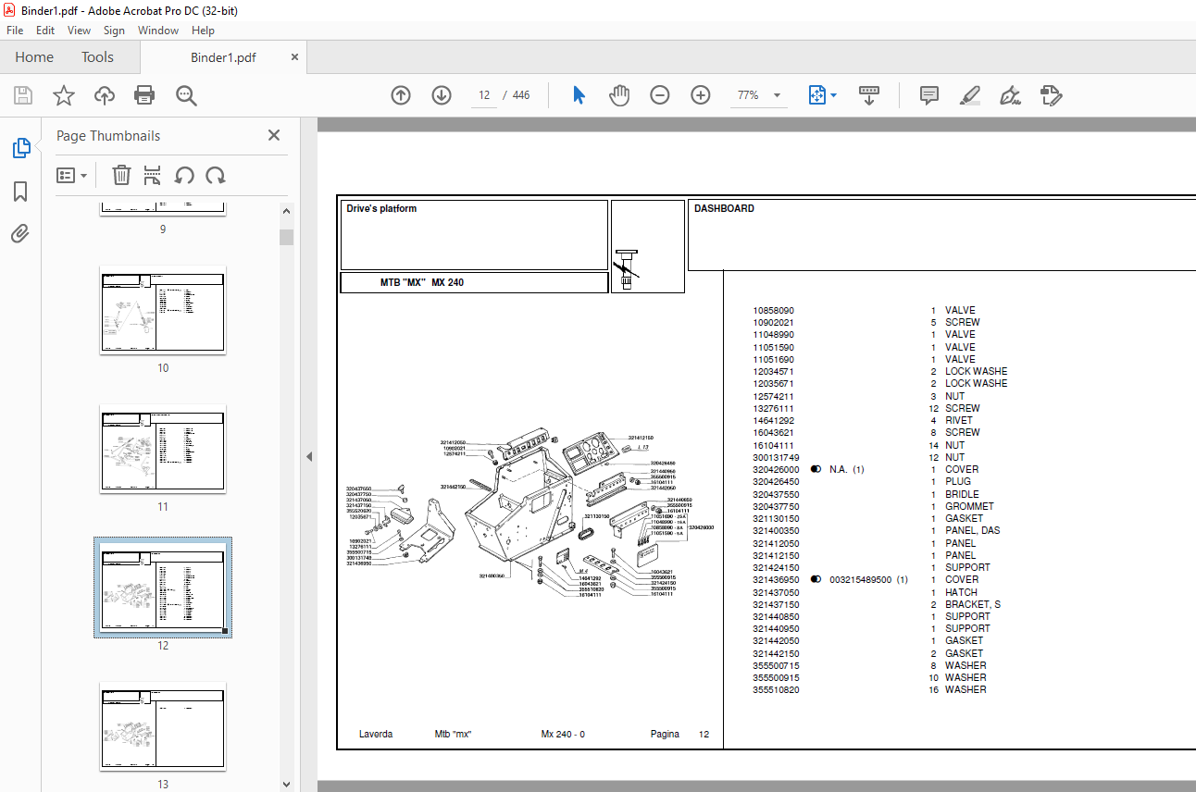Click the Save file icon
1196x792 pixels.
coord(23,95)
